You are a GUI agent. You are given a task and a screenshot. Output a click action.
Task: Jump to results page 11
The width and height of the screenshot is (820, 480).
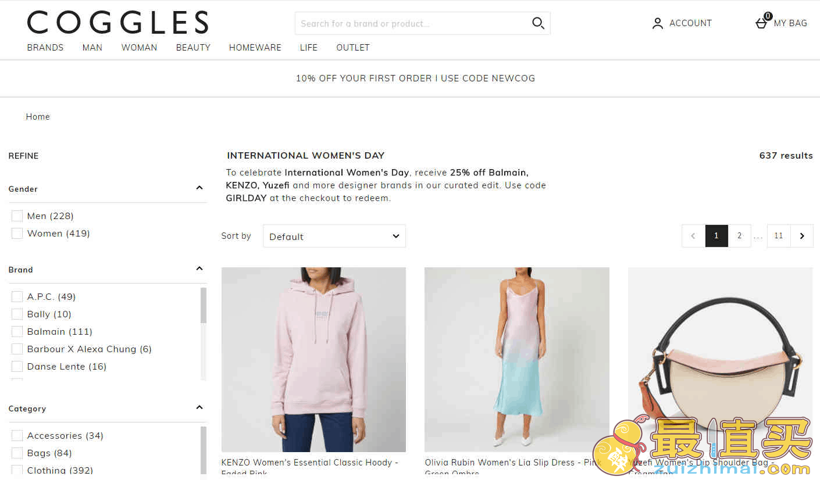coord(779,236)
